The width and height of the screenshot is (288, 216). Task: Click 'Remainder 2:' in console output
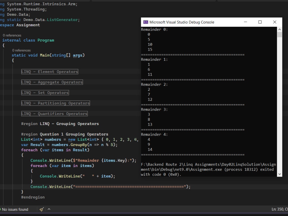[154, 84]
